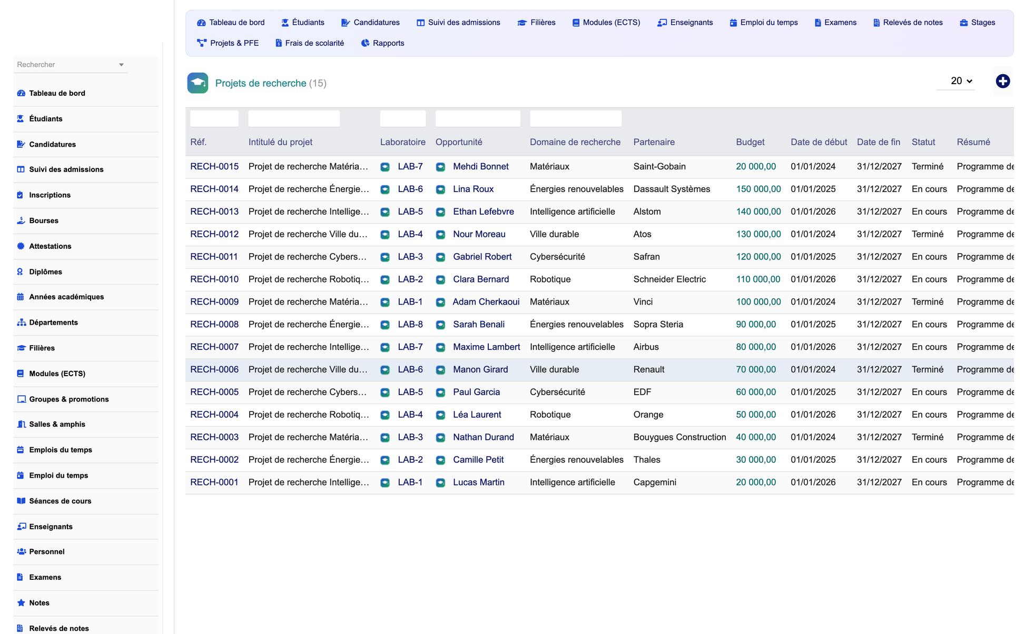The width and height of the screenshot is (1025, 634).
Task: Click partner cell Schneider Electric
Action: (669, 280)
